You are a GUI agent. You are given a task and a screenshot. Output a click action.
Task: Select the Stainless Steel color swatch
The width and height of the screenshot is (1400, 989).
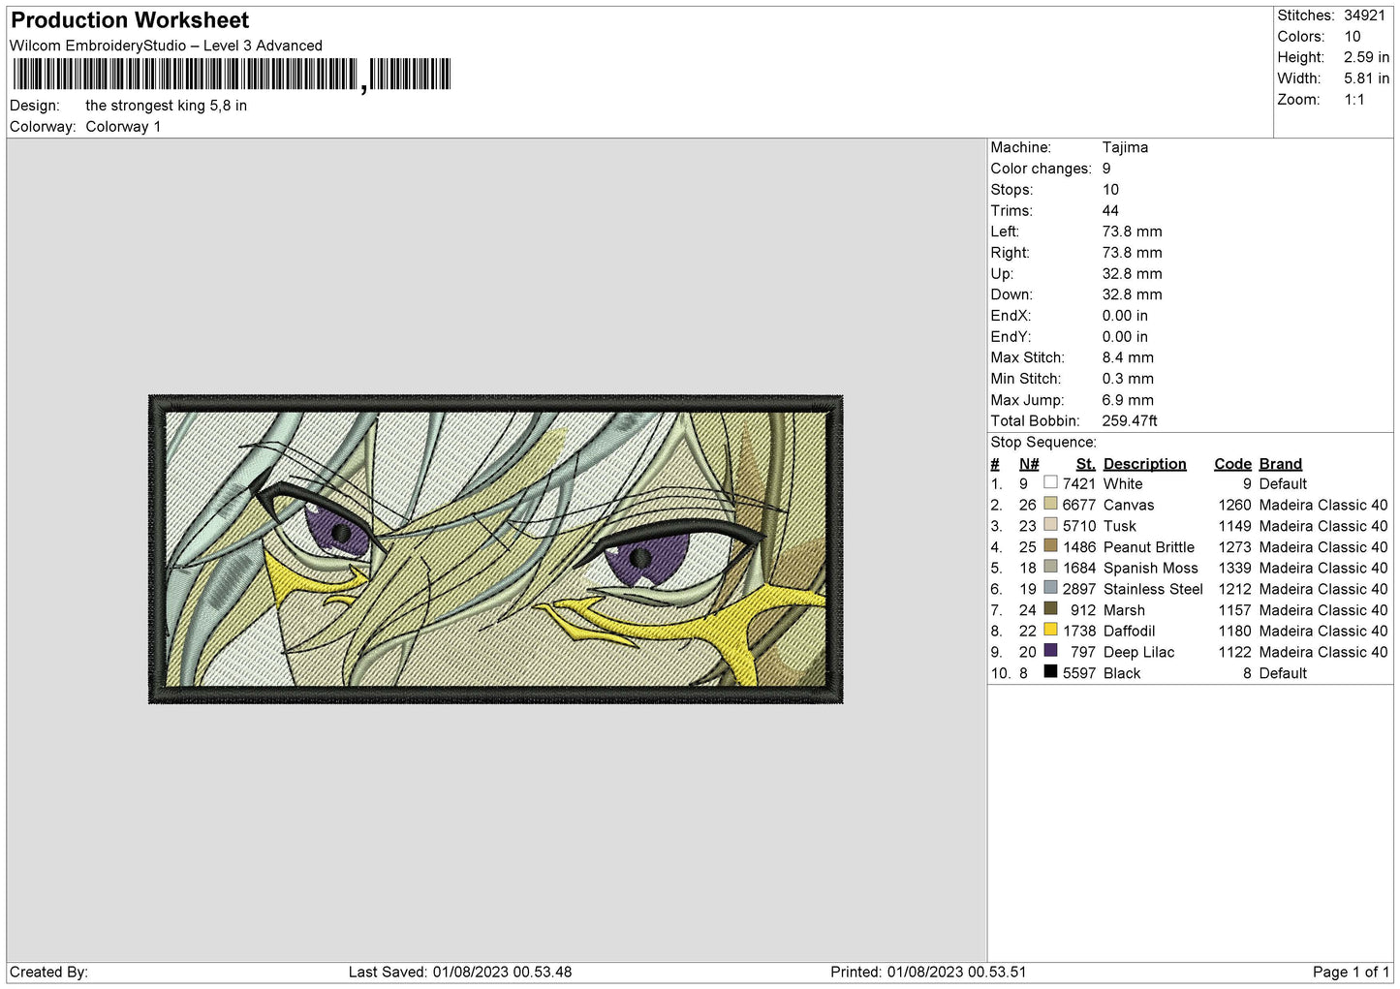1050,588
